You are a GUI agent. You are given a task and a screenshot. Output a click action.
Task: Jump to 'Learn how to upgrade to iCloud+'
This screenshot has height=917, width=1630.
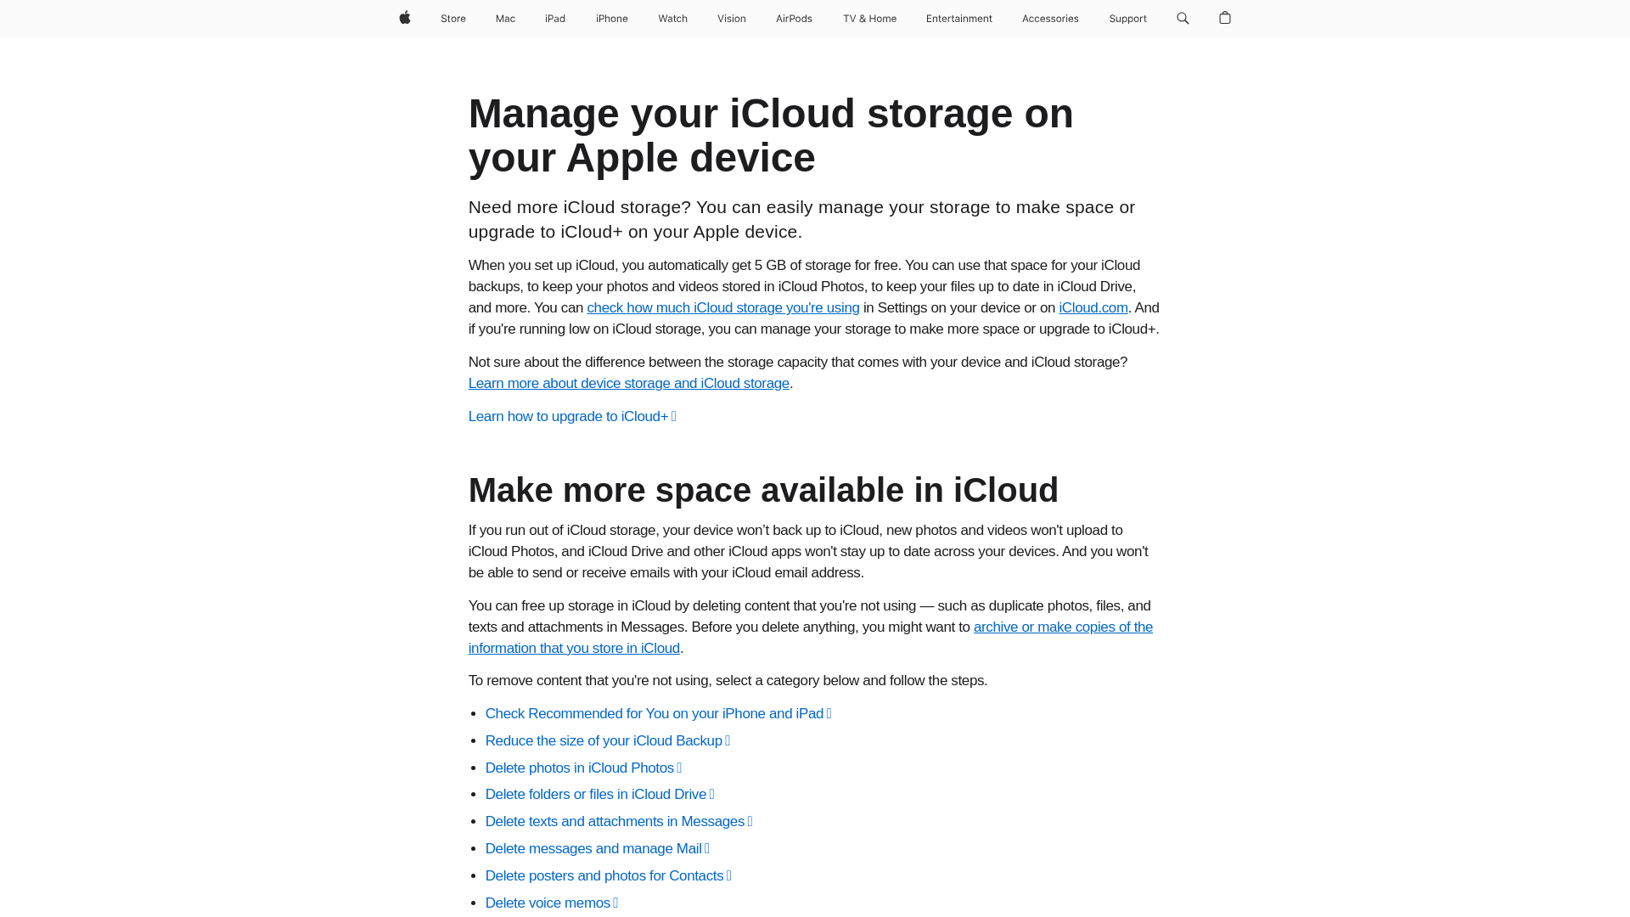(x=571, y=417)
